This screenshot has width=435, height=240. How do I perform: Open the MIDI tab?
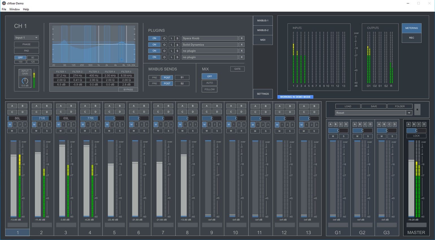(263, 40)
